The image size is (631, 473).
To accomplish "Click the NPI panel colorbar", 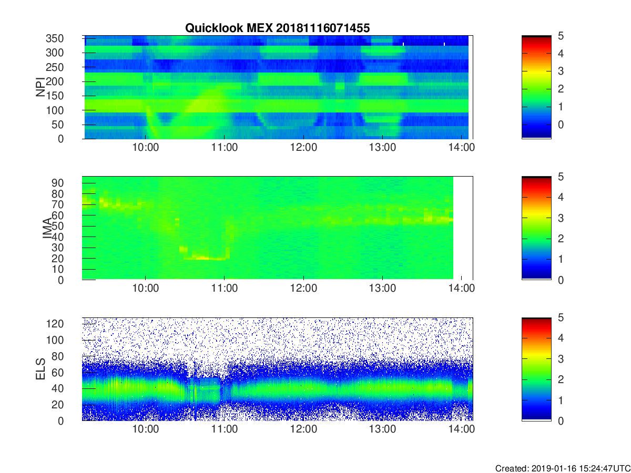I will click(536, 87).
